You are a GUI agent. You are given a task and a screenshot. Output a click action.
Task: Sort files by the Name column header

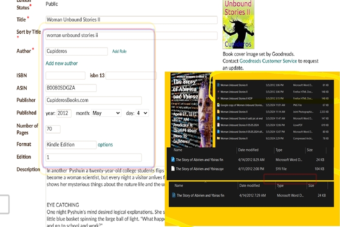178,150
